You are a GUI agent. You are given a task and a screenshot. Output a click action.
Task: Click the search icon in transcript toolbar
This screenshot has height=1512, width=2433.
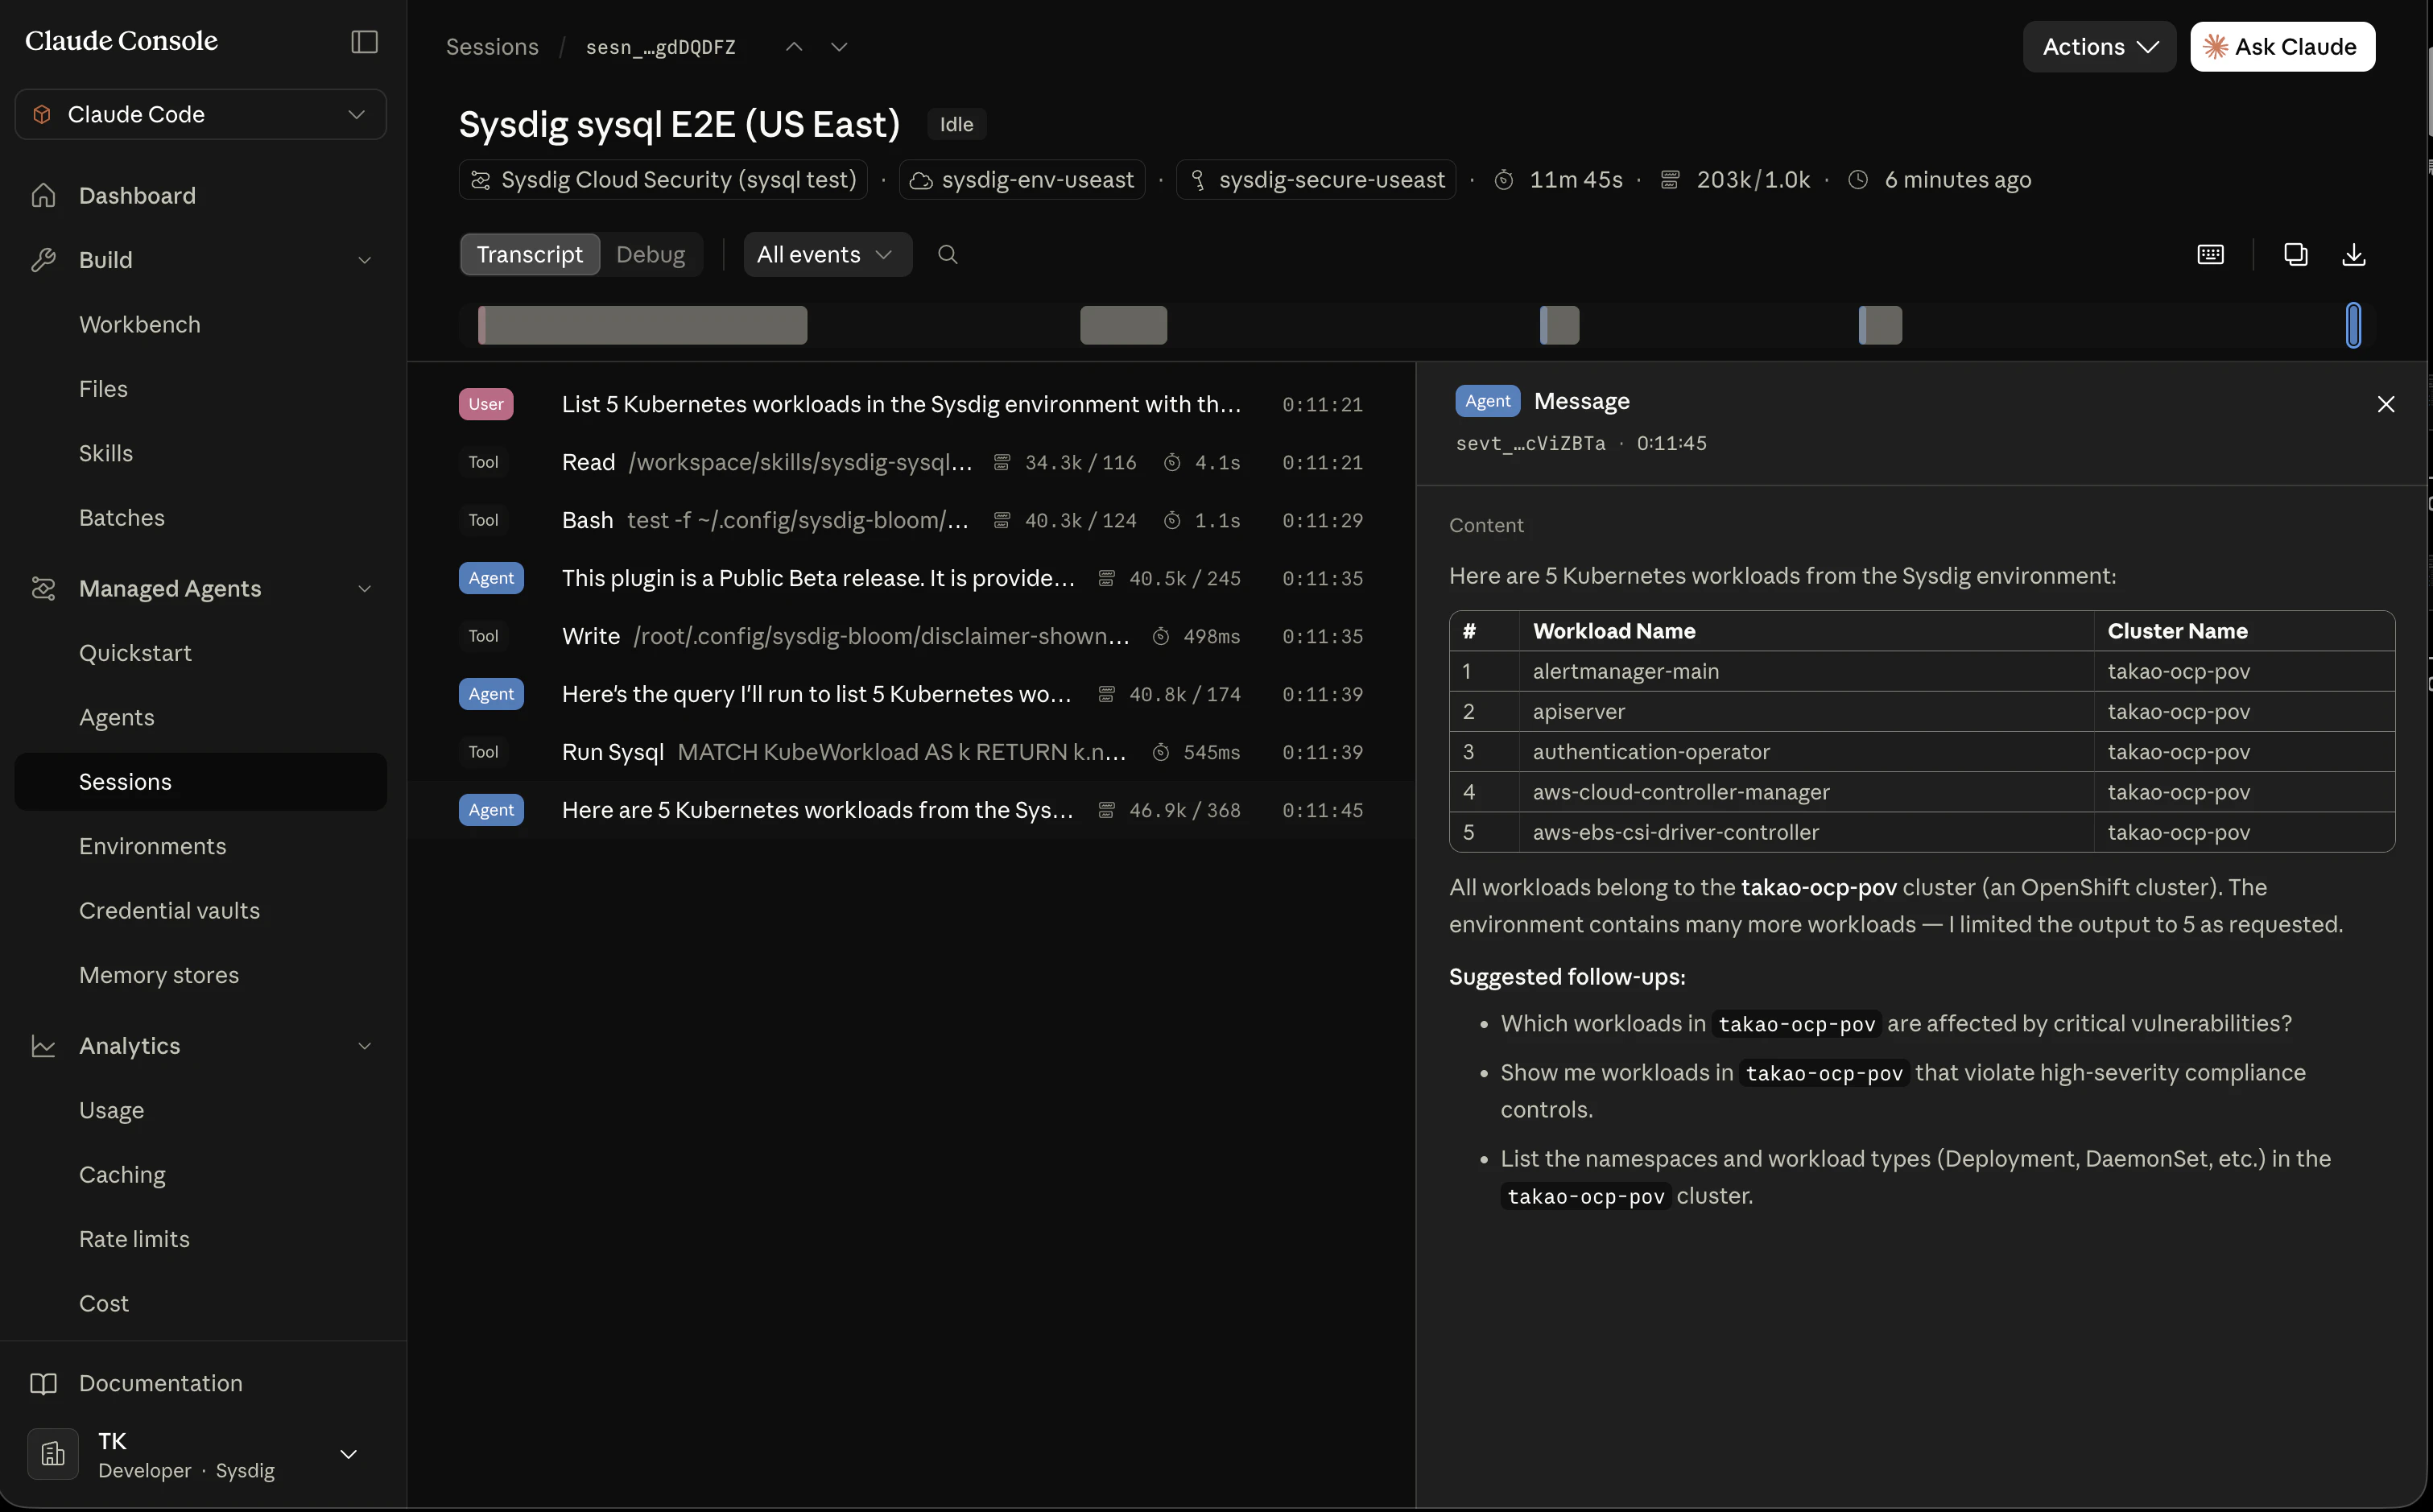(948, 254)
